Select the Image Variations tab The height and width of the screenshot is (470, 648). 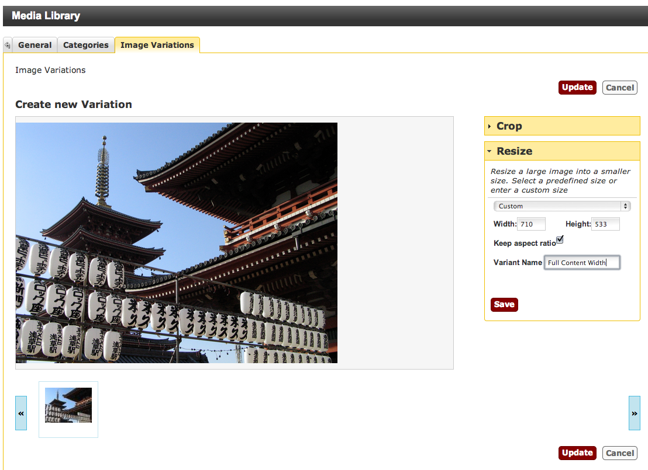pos(157,45)
